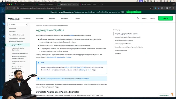Open Chrome side panel icon
The width and height of the screenshot is (176, 99).
pos(167,8)
